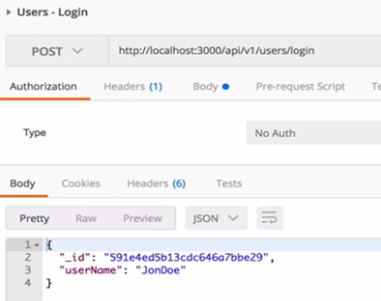View response Headers (6) tab
This screenshot has height=301, width=381.
pos(156,184)
